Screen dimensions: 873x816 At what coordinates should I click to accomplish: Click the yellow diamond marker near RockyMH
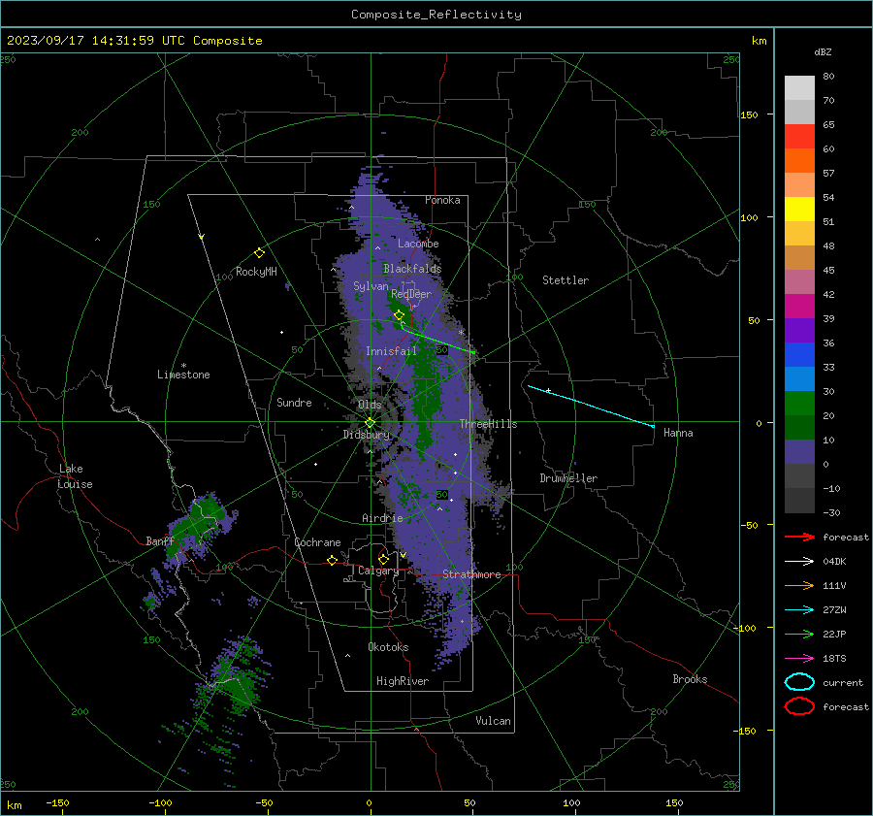pyautogui.click(x=259, y=253)
